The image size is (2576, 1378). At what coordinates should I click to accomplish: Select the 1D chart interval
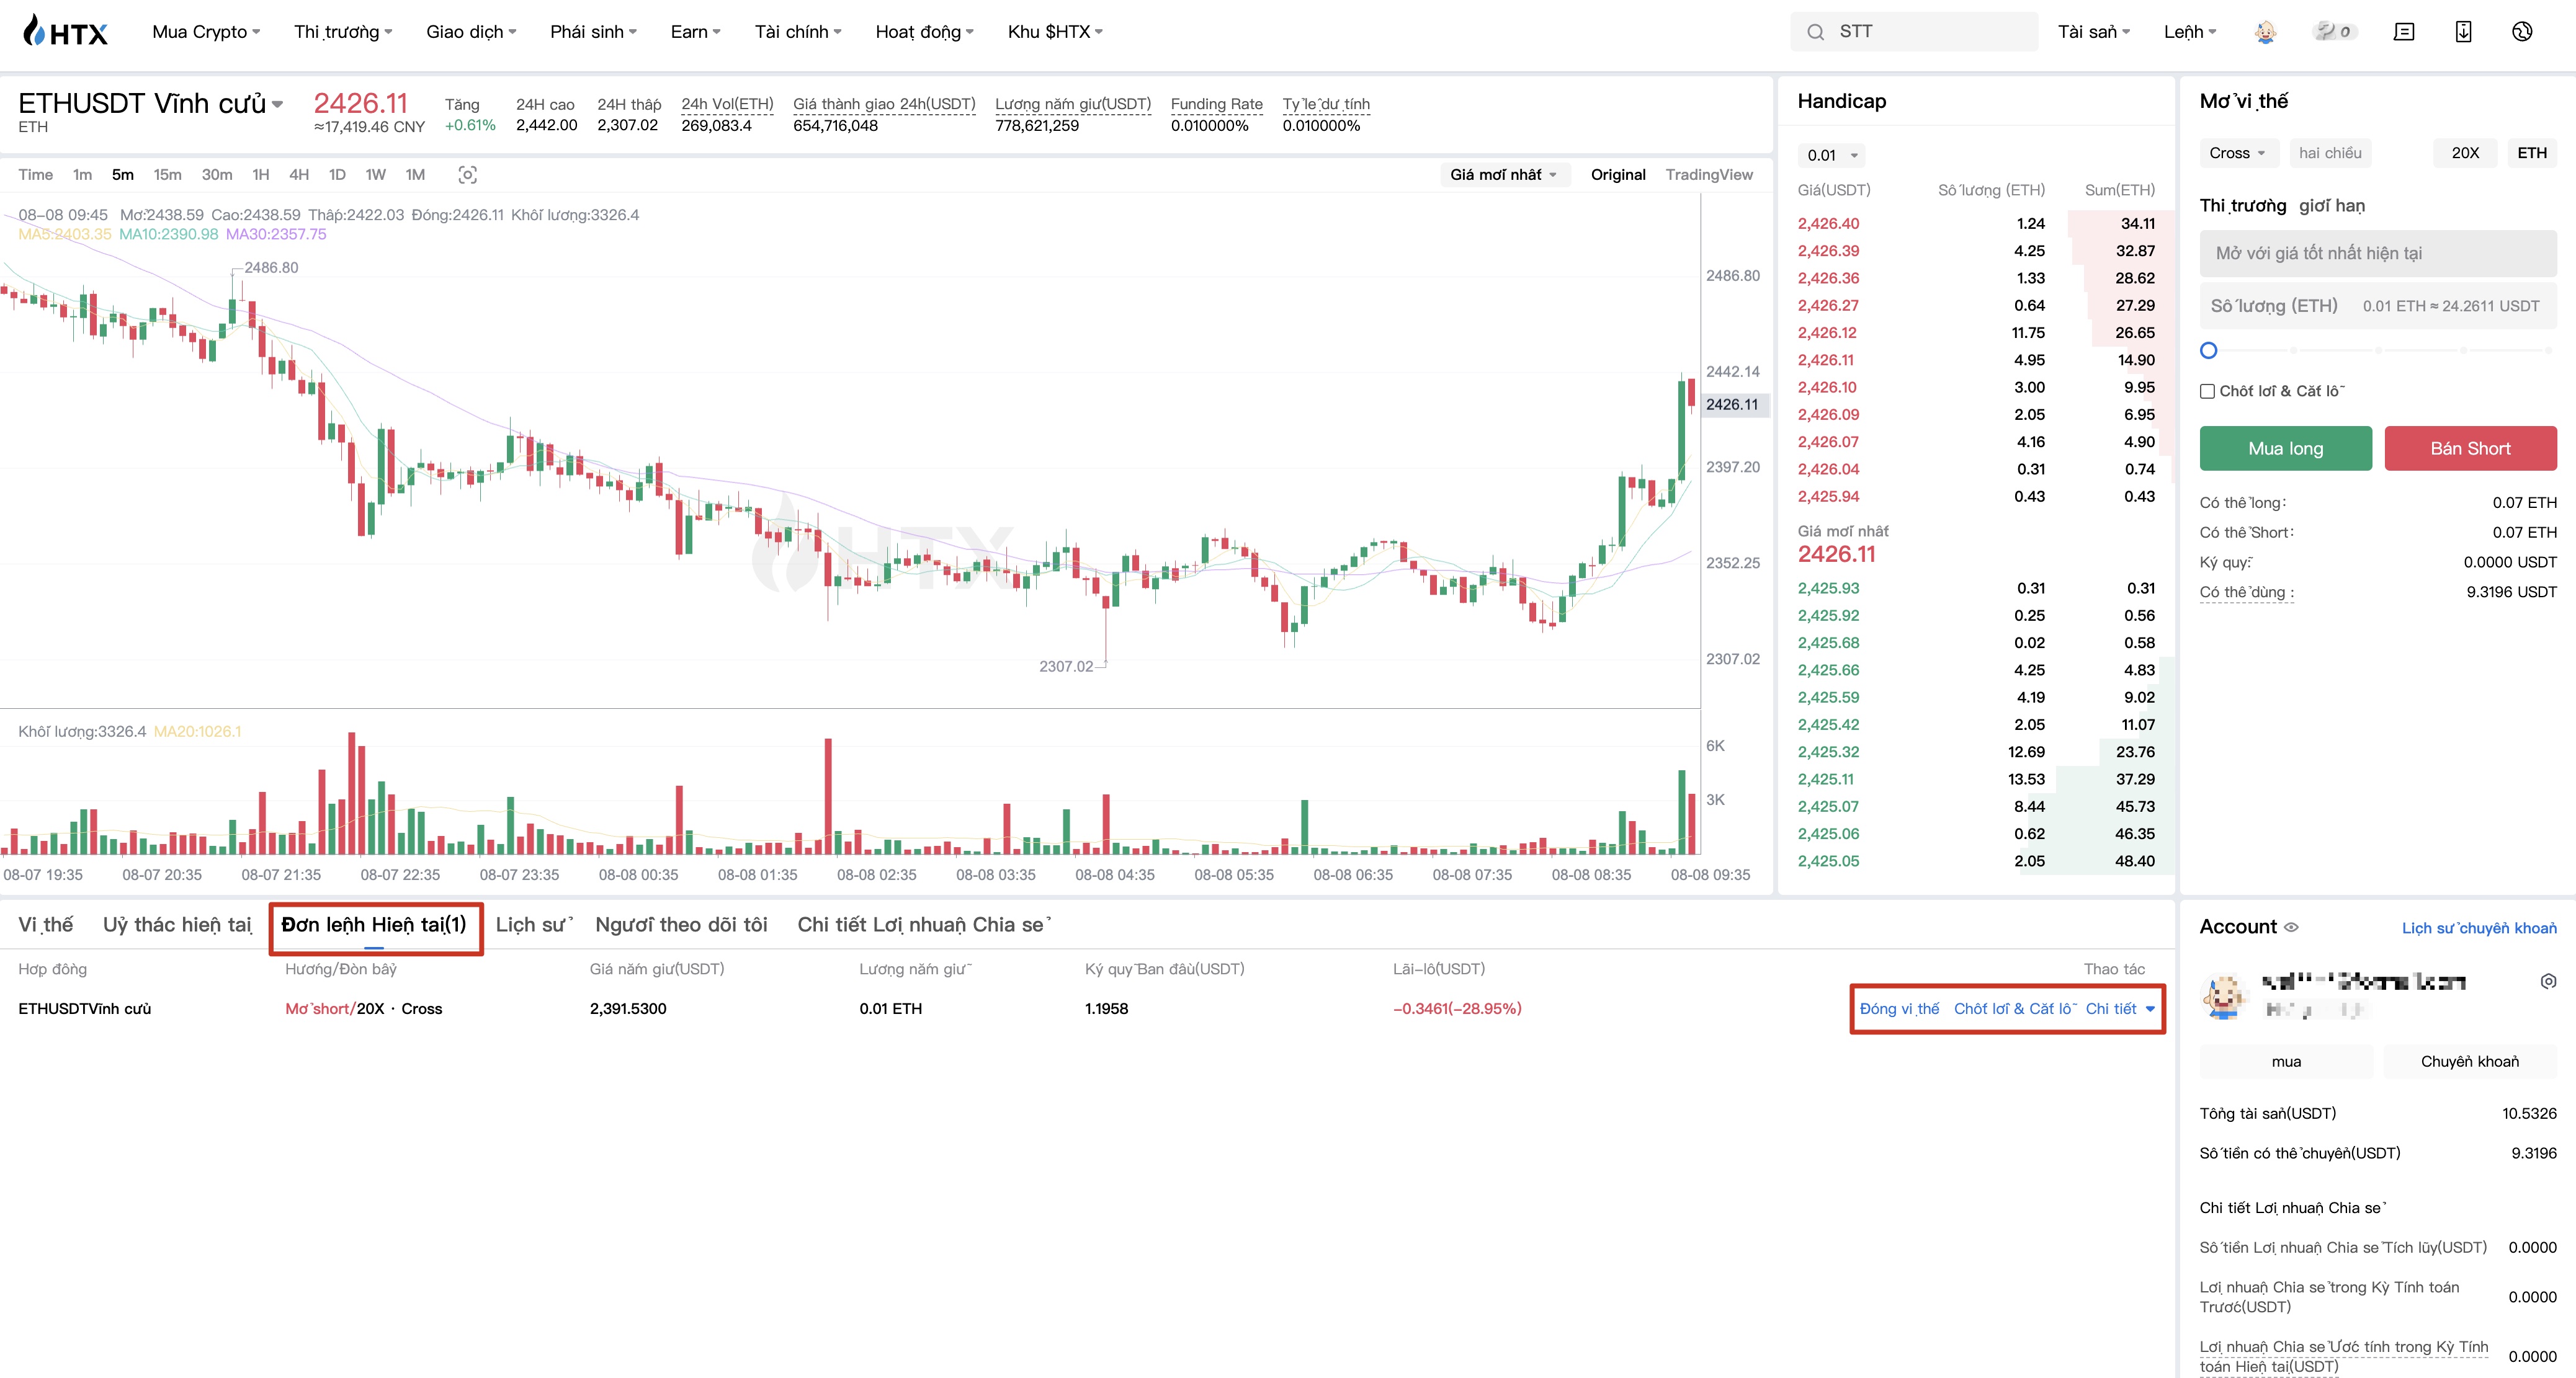337,175
